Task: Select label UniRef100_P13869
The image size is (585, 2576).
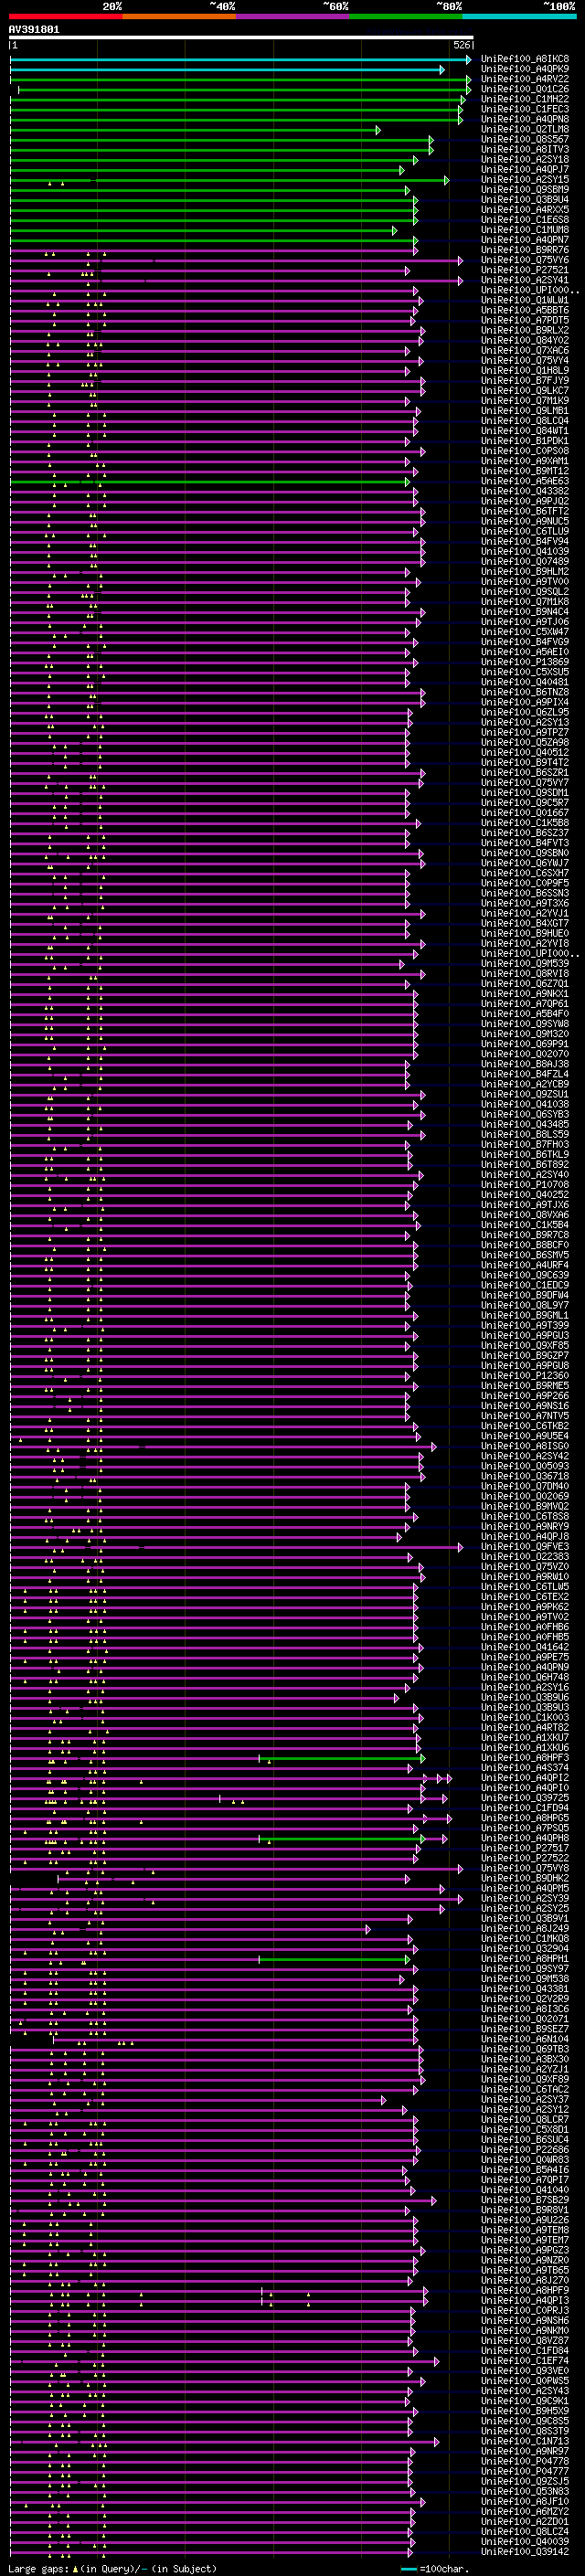Action: click(x=524, y=662)
